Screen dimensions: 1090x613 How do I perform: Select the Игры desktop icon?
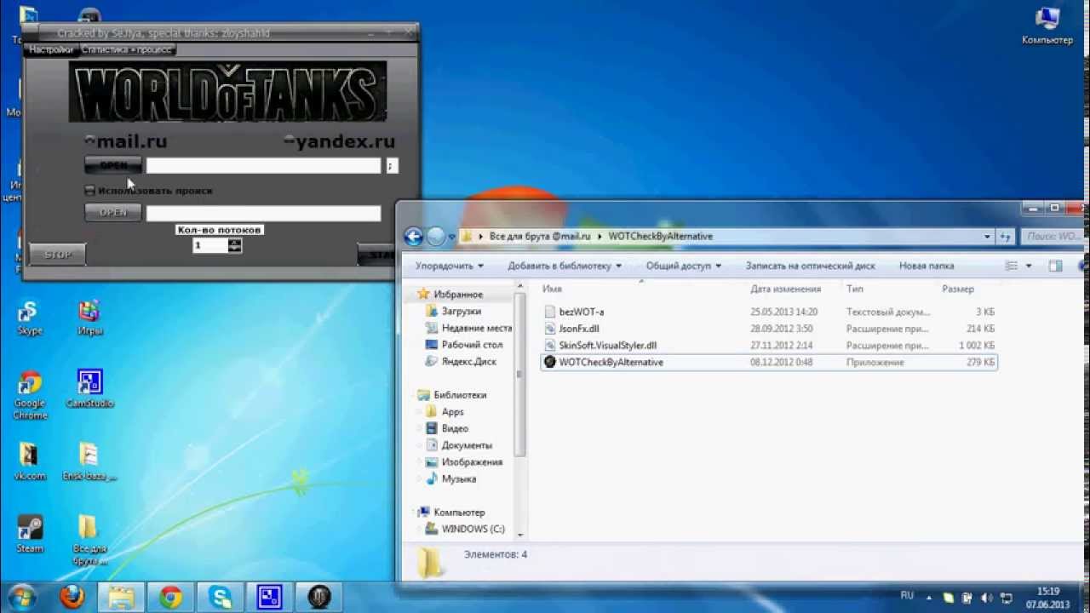pyautogui.click(x=89, y=318)
